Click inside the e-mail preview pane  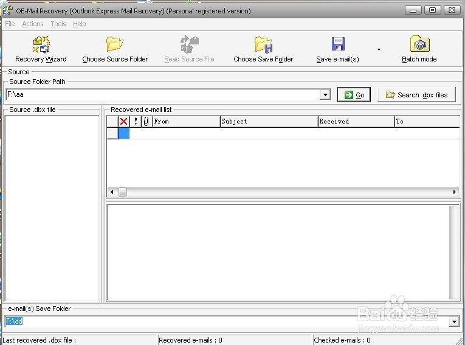[278, 253]
